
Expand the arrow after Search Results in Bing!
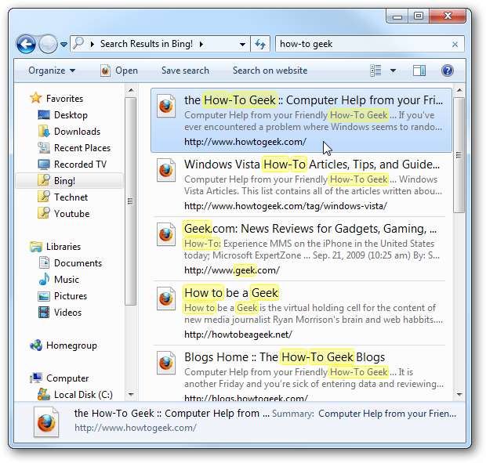pyautogui.click(x=201, y=44)
